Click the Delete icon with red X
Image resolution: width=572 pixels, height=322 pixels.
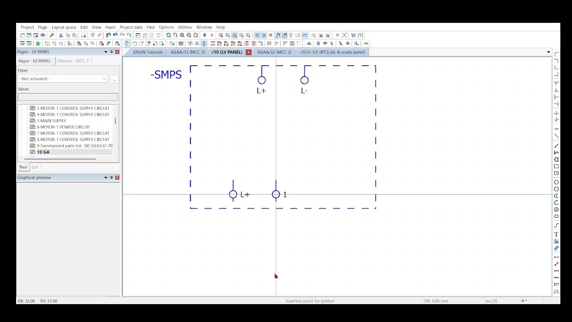pos(83,35)
